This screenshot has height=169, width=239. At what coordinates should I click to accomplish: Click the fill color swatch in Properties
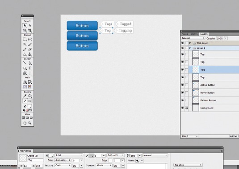click(51, 156)
